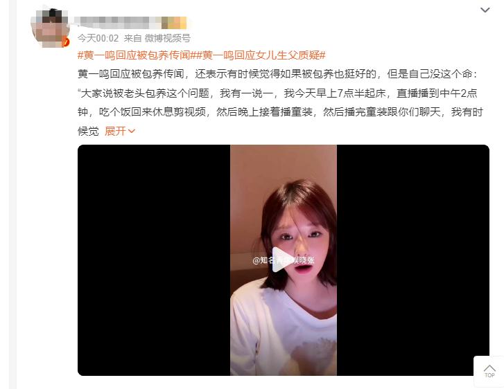Open the poster's blurred avatar
Image resolution: width=504 pixels, height=389 pixels.
[x=50, y=28]
